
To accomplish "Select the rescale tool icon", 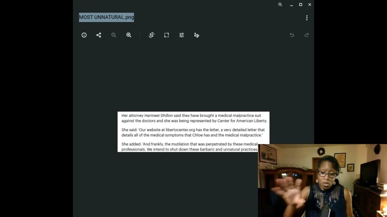I will pyautogui.click(x=167, y=35).
